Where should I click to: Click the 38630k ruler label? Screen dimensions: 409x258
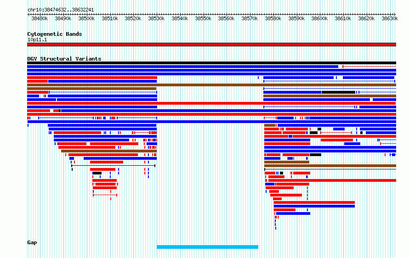pyautogui.click(x=390, y=18)
